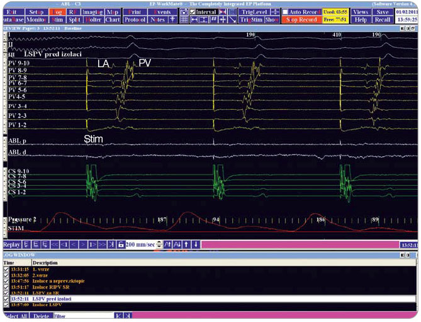Open the Chart menu
The image size is (421, 322).
point(113,19)
